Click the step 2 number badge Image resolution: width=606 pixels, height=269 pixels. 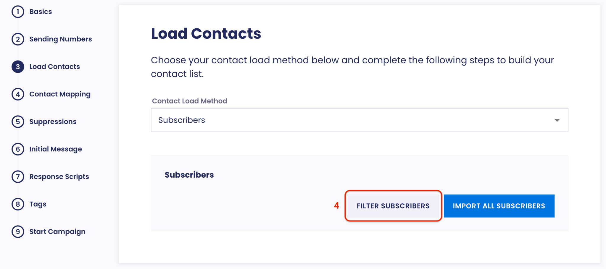(18, 39)
